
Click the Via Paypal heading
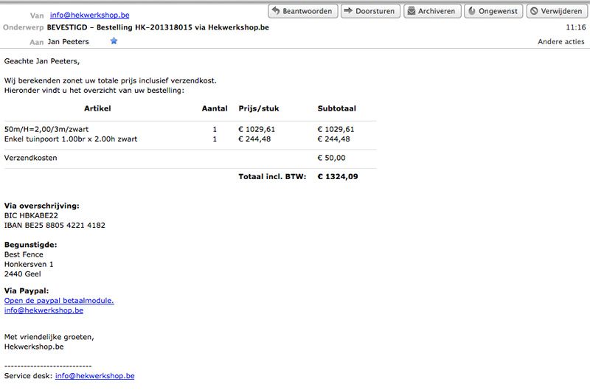click(x=27, y=290)
